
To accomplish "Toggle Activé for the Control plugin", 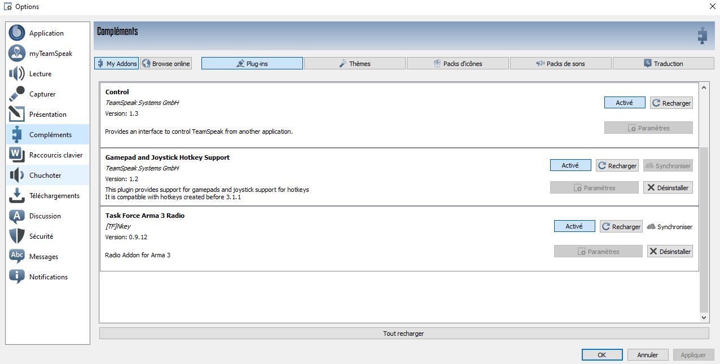I will click(x=624, y=103).
